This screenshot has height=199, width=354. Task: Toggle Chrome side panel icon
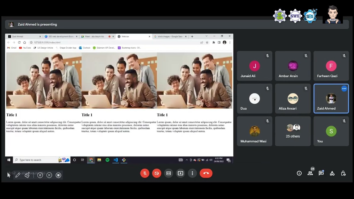(x=219, y=42)
